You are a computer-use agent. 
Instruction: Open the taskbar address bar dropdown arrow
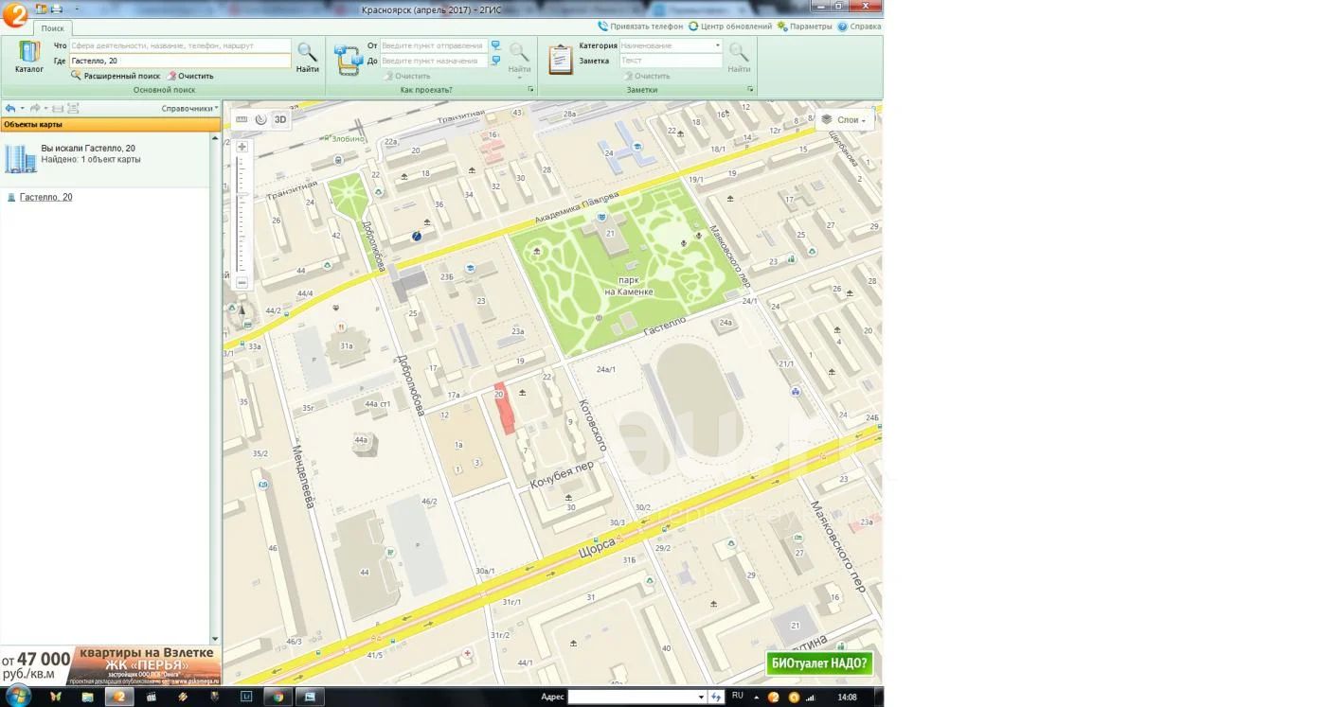701,697
